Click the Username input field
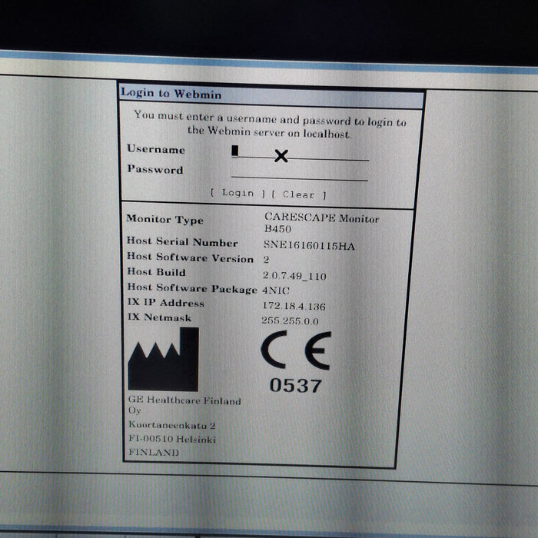538x538 pixels. 301,153
